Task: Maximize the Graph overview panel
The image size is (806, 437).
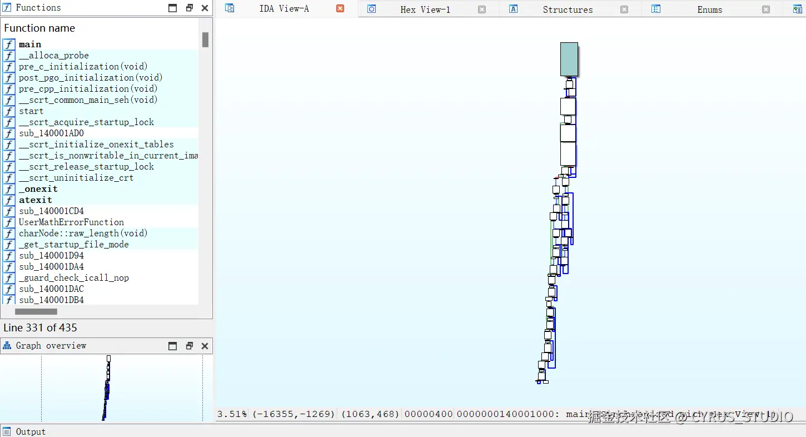Action: tap(173, 346)
